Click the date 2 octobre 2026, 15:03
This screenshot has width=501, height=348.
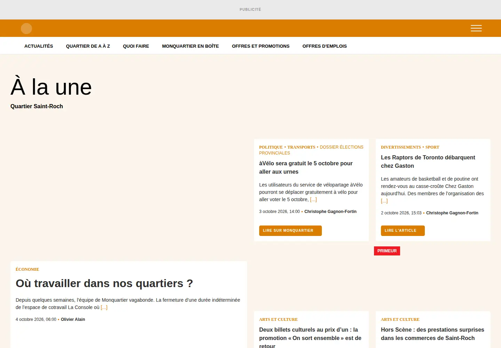(401, 213)
